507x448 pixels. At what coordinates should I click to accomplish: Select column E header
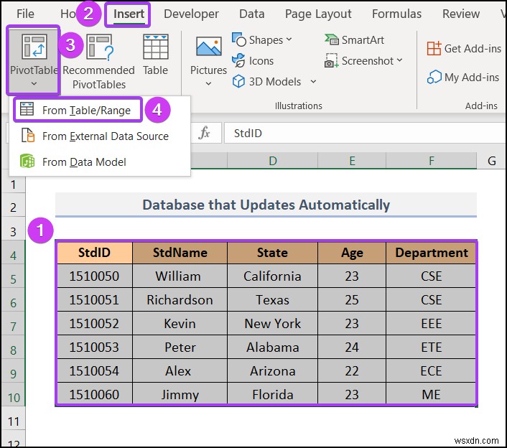[352, 161]
